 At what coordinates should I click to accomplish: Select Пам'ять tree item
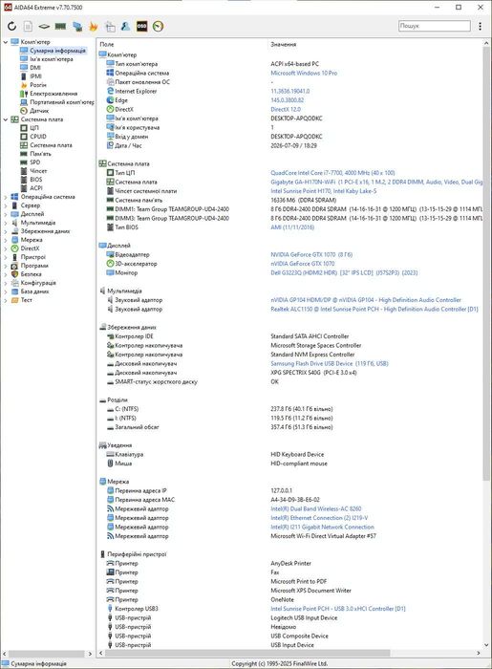(40, 154)
